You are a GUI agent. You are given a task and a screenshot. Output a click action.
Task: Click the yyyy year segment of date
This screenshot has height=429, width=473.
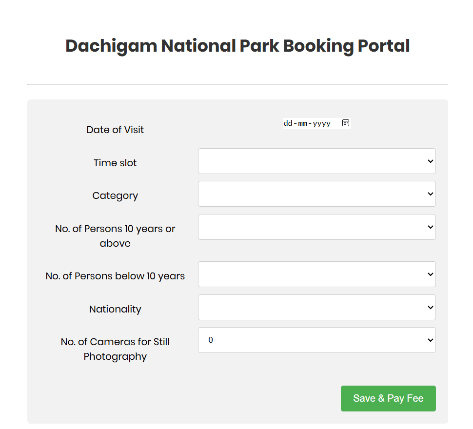pyautogui.click(x=321, y=123)
